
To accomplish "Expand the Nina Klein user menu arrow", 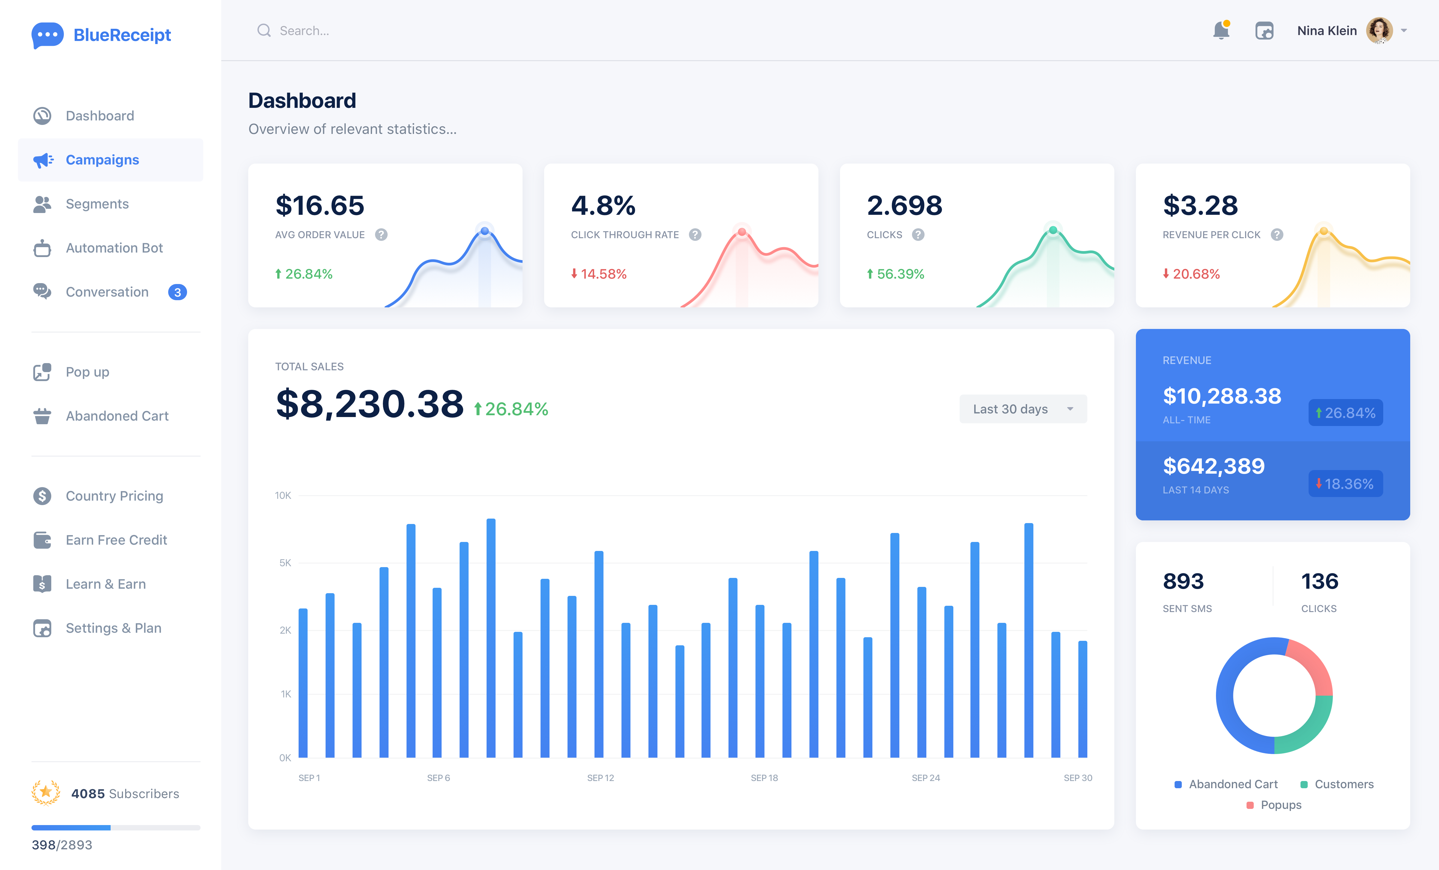I will (1404, 30).
